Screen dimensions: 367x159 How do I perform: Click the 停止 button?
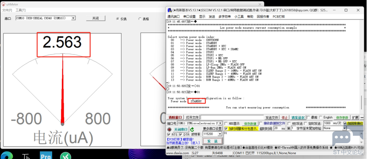[284, 118]
